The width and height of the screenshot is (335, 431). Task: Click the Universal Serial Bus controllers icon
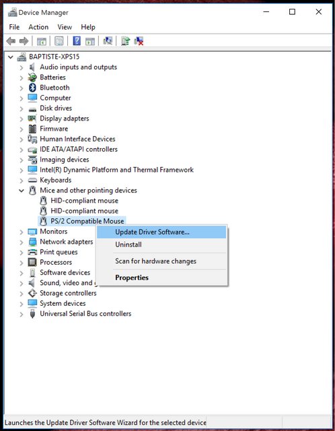[x=32, y=314]
